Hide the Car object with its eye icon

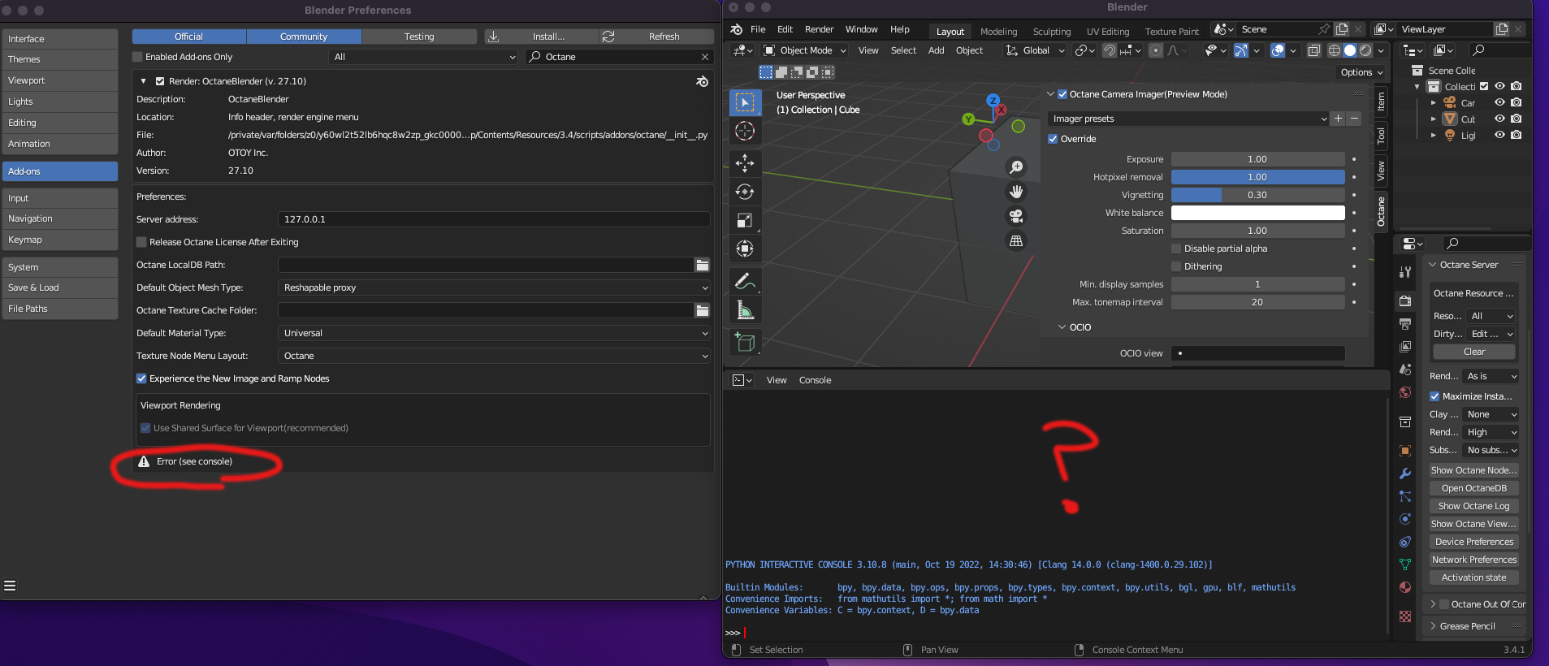(1499, 103)
